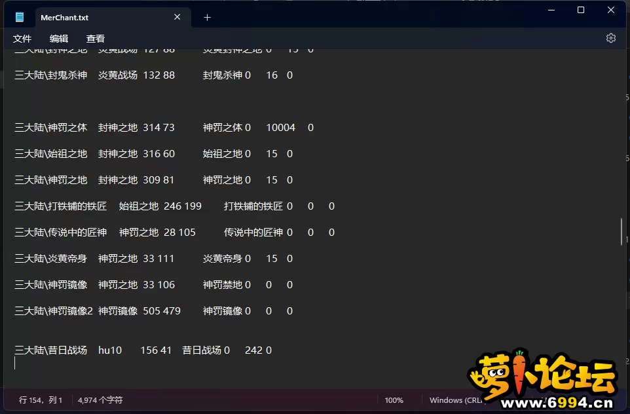This screenshot has height=414, width=630.
Task: Click text 三大陆\始祖之地
Action: click(x=51, y=153)
